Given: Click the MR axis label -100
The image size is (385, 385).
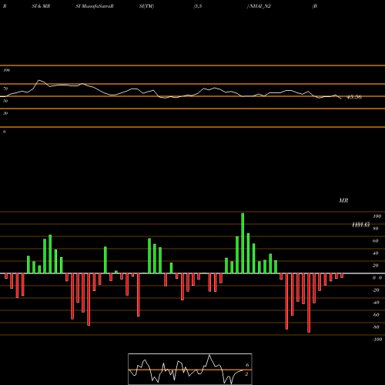Looking at the screenshot, I should point(377,340).
